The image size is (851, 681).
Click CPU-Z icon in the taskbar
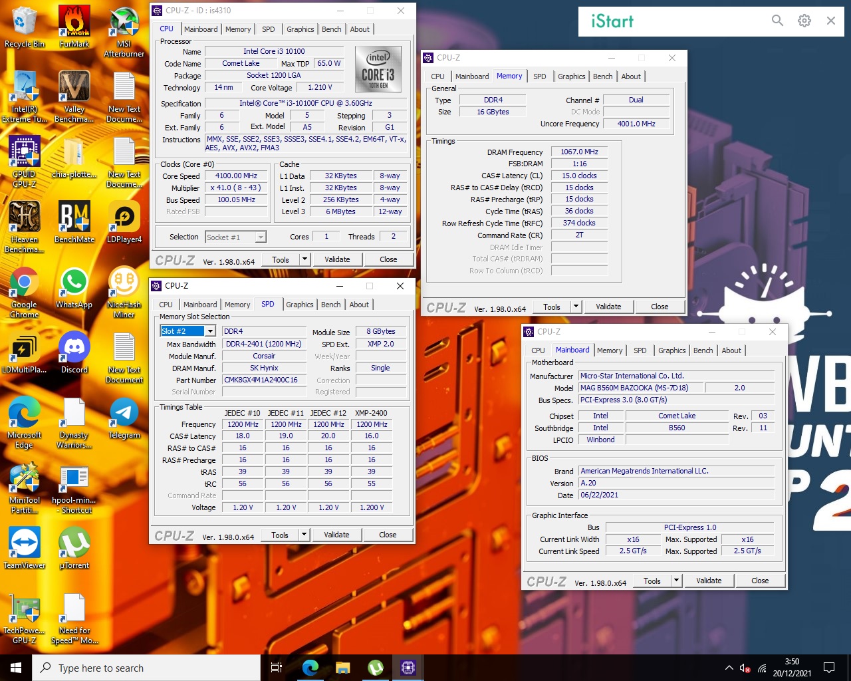point(408,667)
